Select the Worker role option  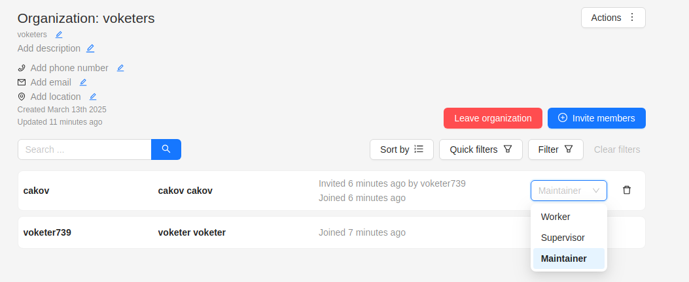pos(556,217)
